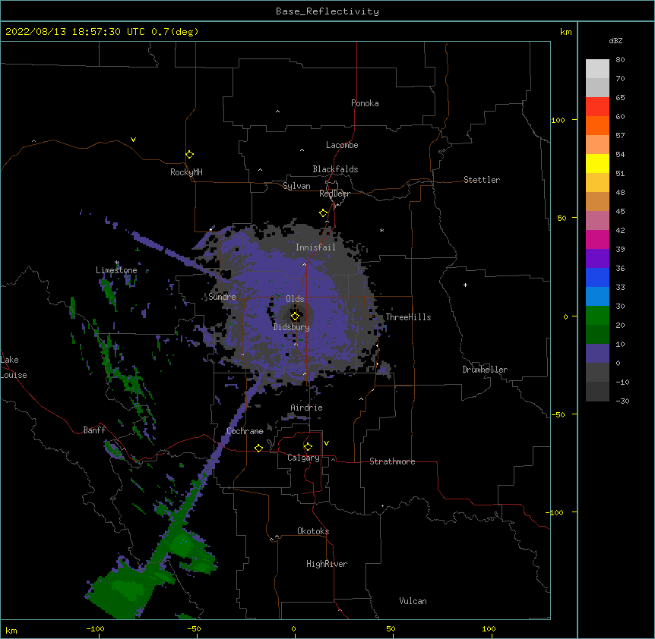The height and width of the screenshot is (639, 655).
Task: Click the Sundre label
Action: click(222, 297)
